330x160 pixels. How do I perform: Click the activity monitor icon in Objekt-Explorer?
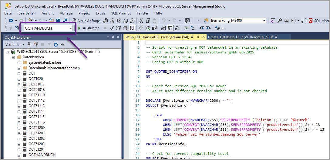click(x=62, y=44)
